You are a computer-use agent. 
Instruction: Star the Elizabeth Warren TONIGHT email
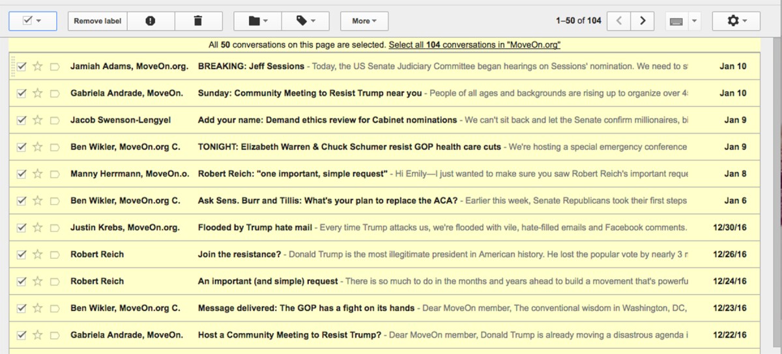(x=38, y=147)
